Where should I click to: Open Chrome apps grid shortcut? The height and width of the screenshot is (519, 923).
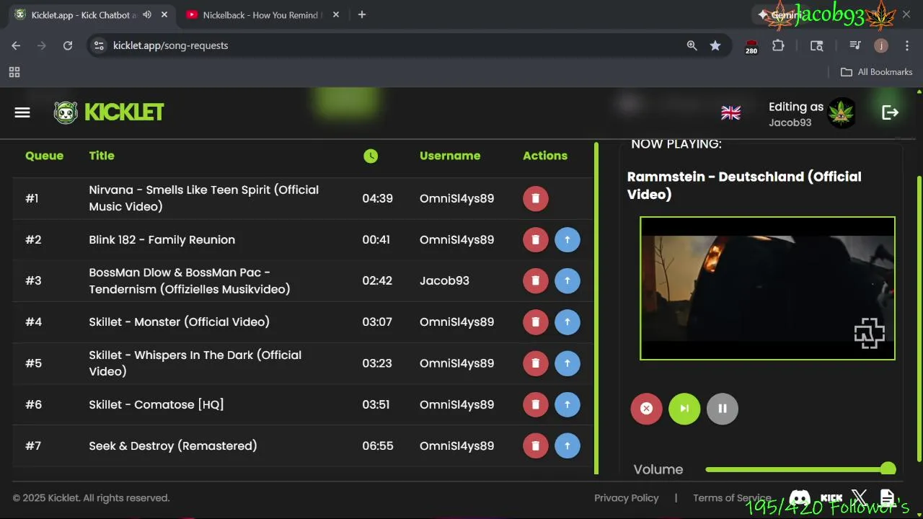coord(14,72)
